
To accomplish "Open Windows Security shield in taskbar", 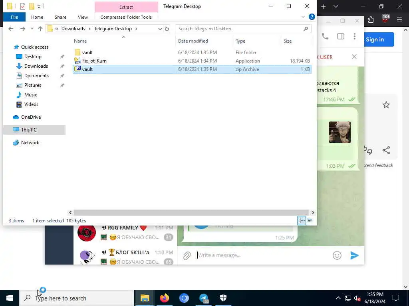I will point(223,298).
